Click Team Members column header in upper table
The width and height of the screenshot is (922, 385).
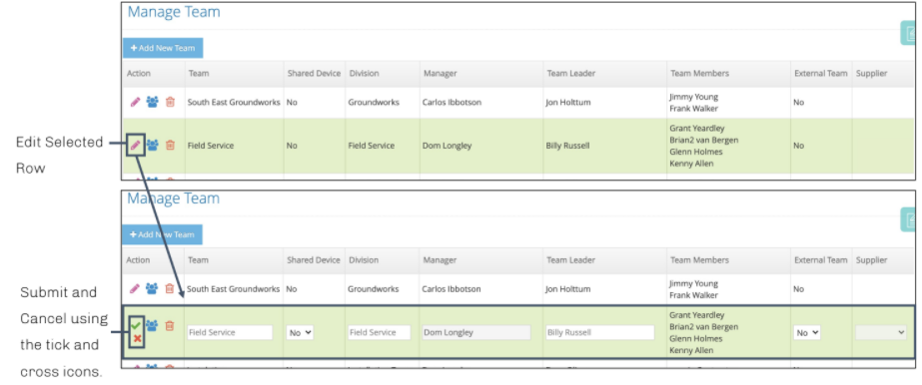pyautogui.click(x=699, y=74)
